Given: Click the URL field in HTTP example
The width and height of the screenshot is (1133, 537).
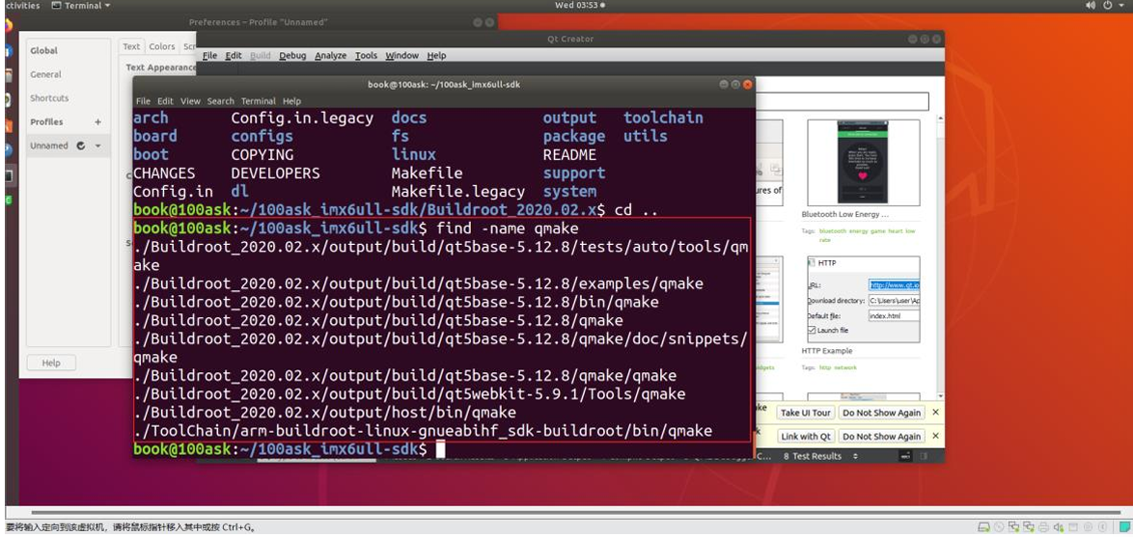Looking at the screenshot, I should coord(894,285).
